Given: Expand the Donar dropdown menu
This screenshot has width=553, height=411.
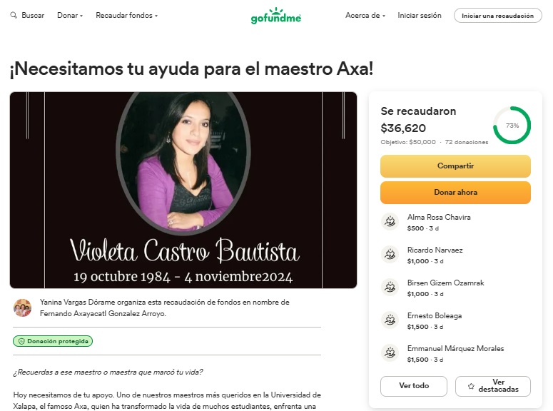Looking at the screenshot, I should pos(70,15).
